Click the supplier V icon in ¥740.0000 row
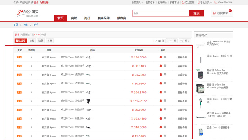 (x=31, y=127)
